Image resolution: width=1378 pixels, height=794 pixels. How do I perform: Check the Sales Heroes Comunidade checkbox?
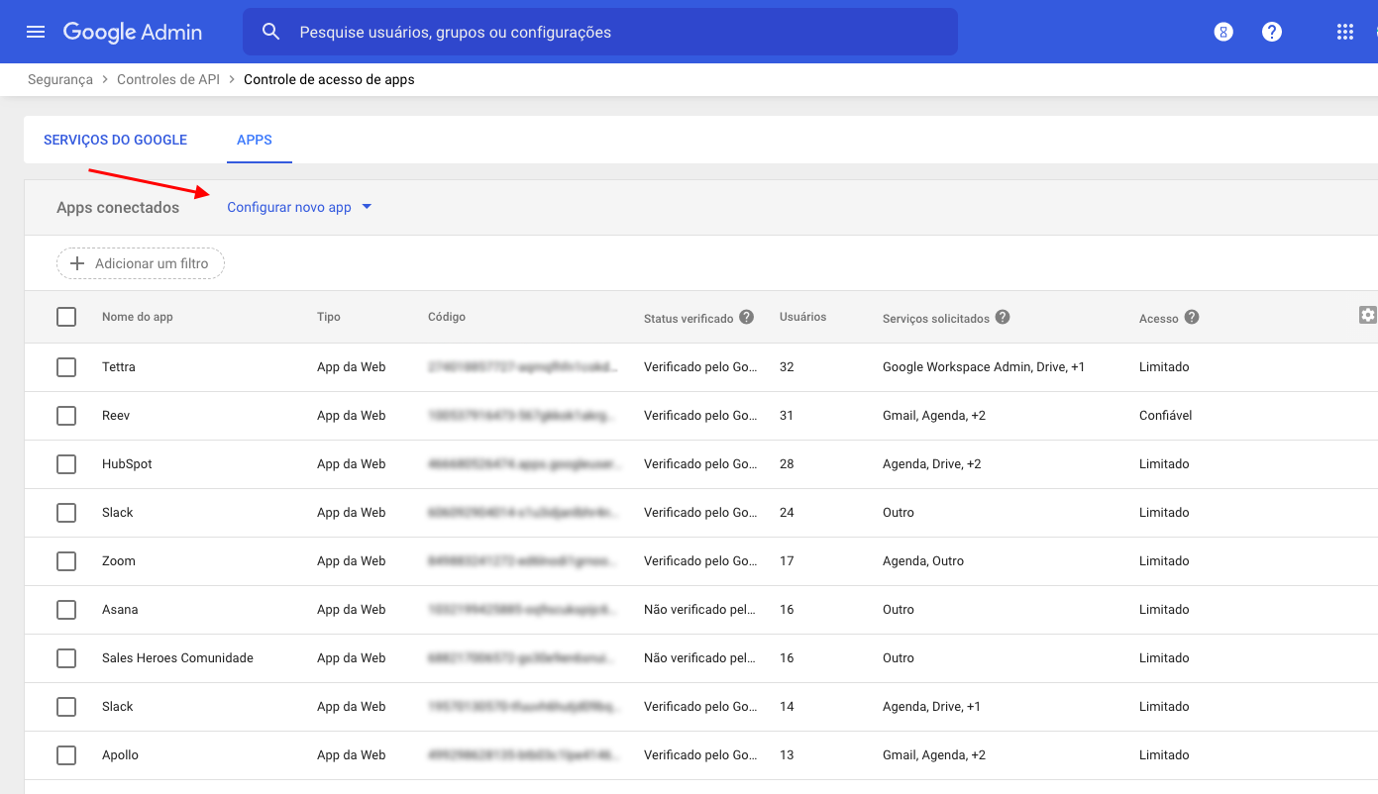pos(66,658)
